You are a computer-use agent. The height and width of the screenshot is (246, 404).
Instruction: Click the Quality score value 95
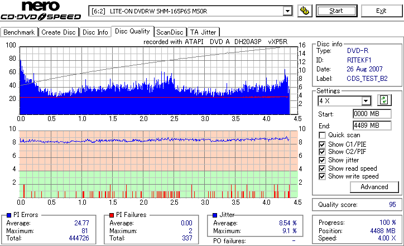[x=392, y=205]
